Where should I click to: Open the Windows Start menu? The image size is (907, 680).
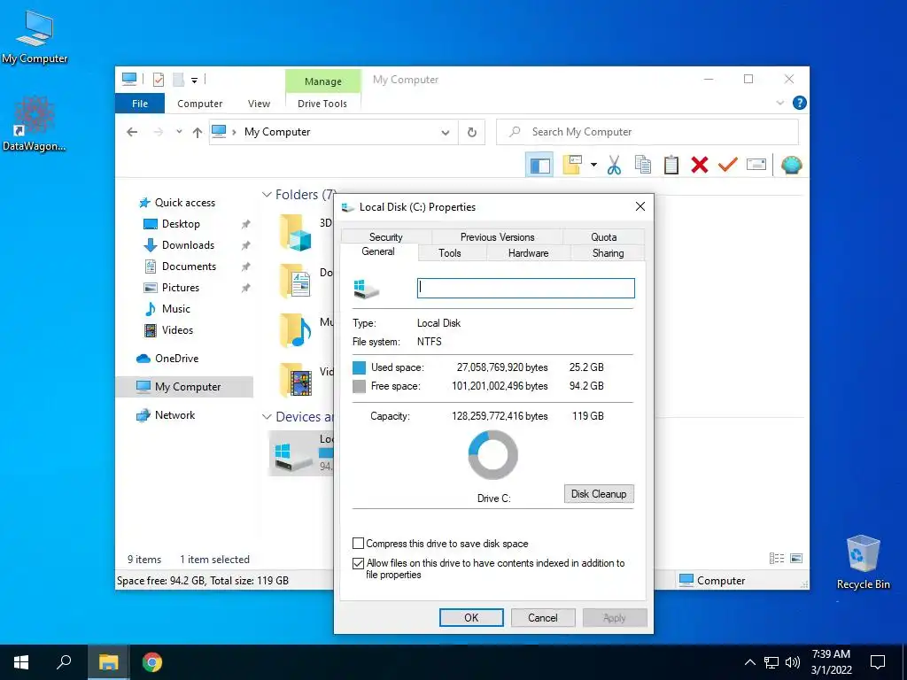(x=21, y=662)
